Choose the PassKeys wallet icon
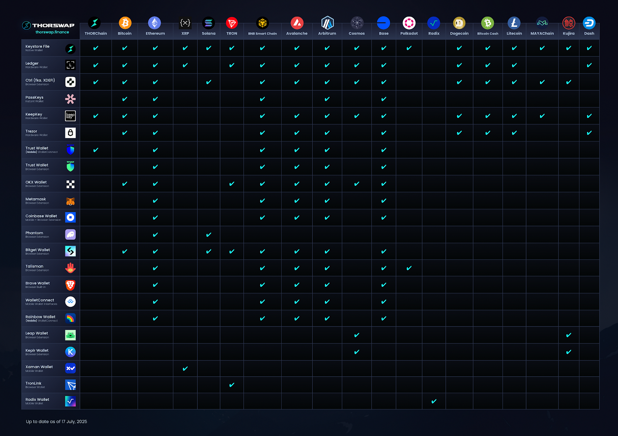The width and height of the screenshot is (618, 436). (x=70, y=99)
